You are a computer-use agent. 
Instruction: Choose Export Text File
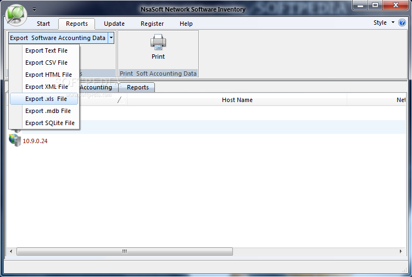(x=44, y=50)
